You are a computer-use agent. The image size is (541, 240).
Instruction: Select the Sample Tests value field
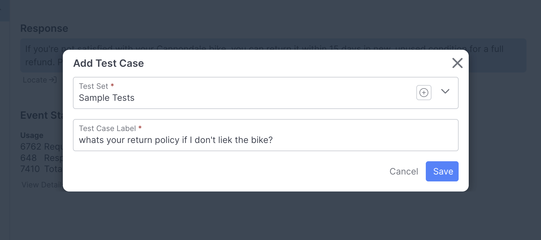pos(107,98)
